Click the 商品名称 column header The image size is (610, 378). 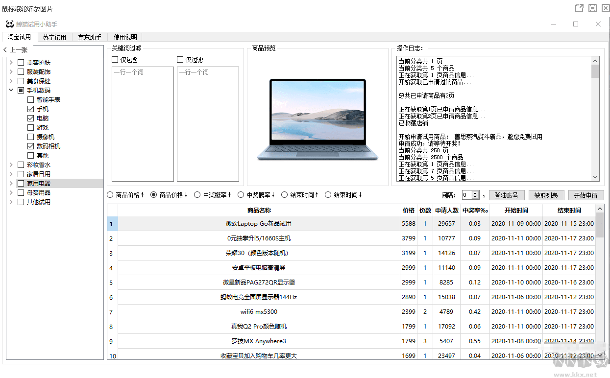click(x=259, y=211)
